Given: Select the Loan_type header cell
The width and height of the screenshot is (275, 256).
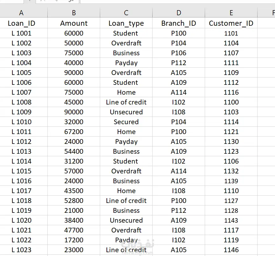Looking at the screenshot, I should point(126,23).
